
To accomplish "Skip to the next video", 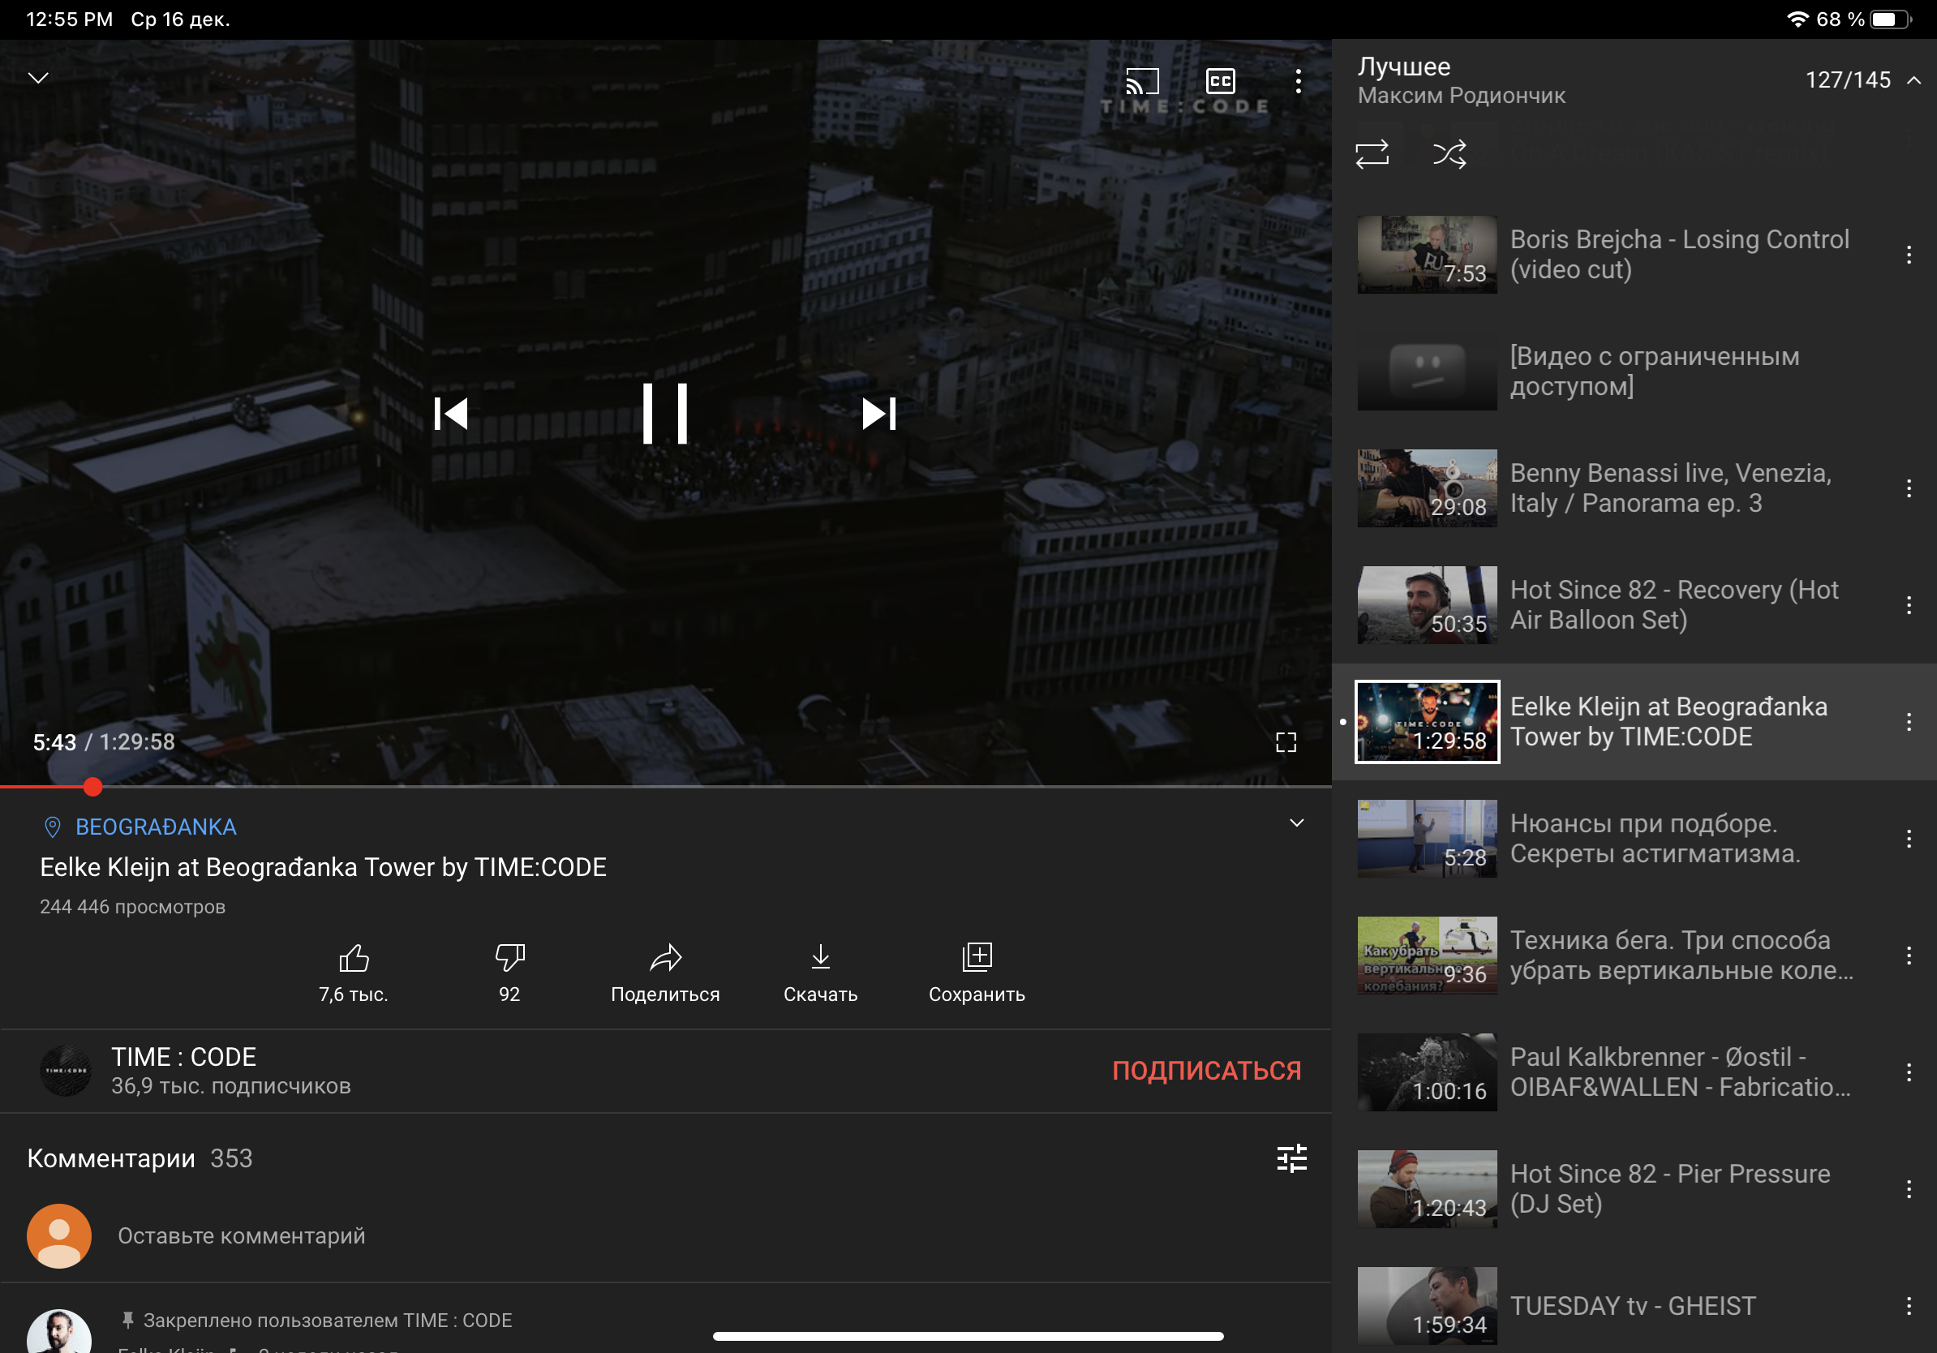I will [x=878, y=414].
